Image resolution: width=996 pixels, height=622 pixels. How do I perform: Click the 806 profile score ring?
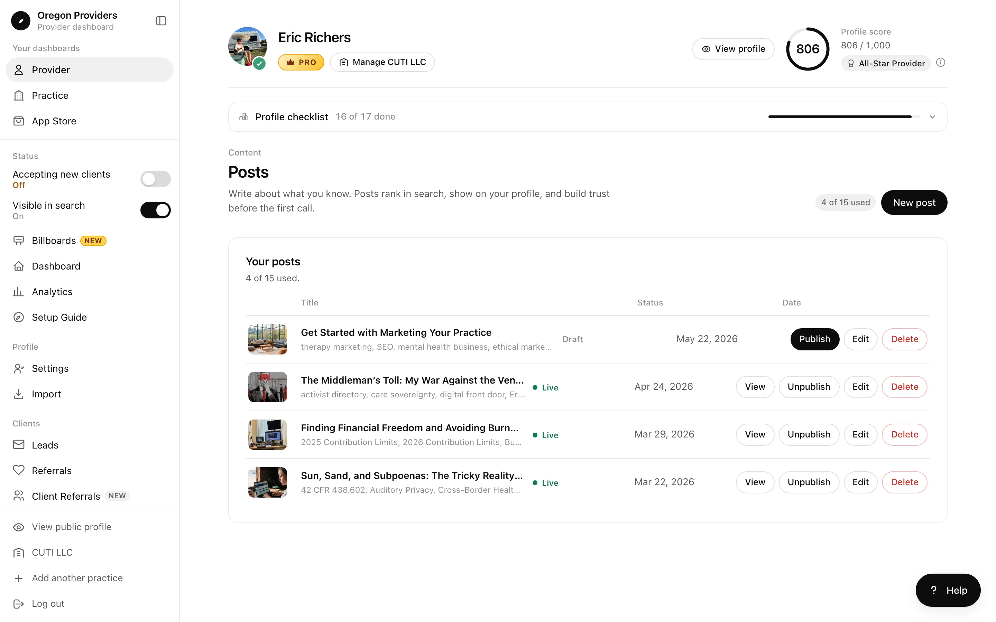coord(808,49)
